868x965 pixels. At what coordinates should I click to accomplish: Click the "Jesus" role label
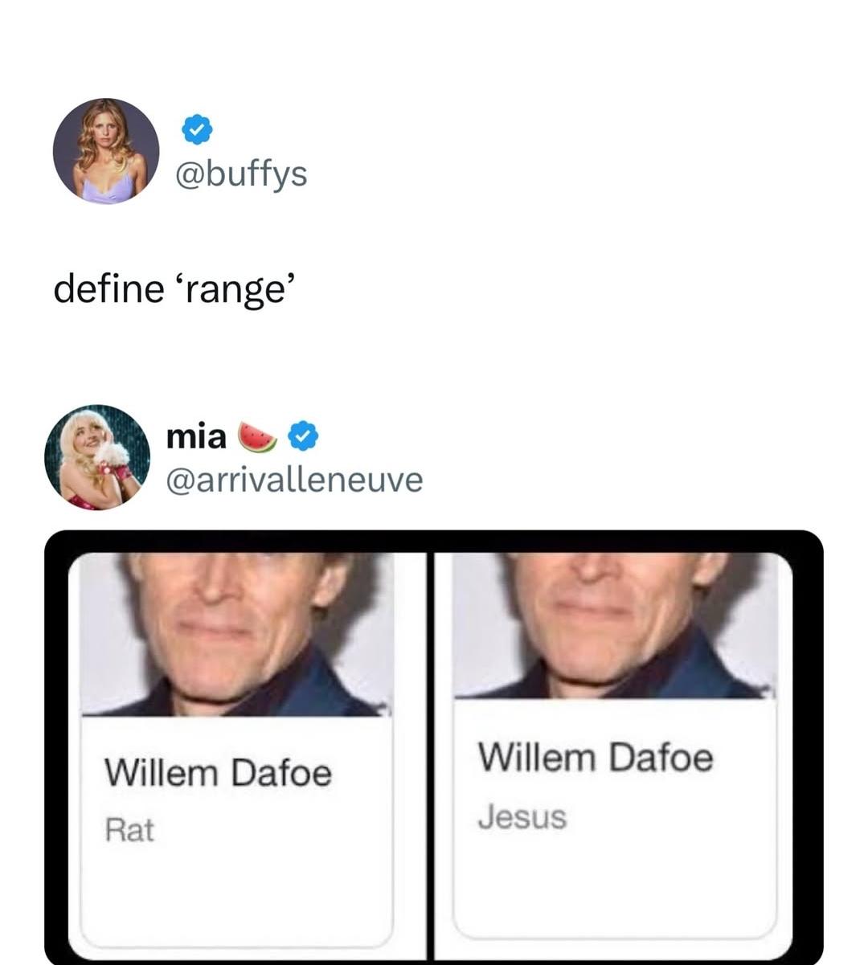pyautogui.click(x=522, y=817)
